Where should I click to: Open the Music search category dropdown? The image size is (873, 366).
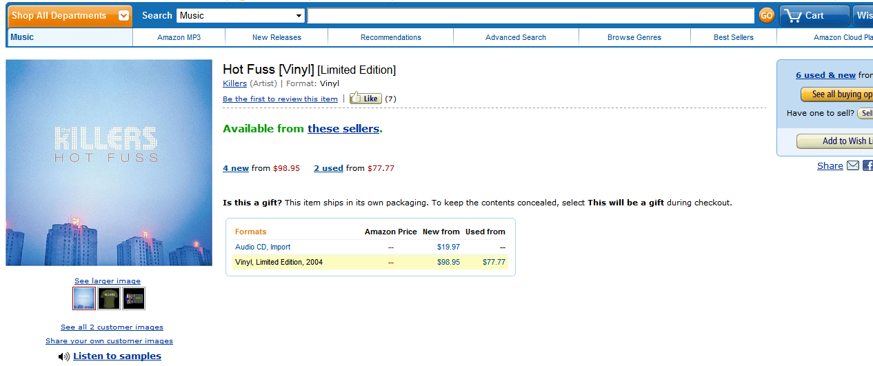[x=241, y=15]
